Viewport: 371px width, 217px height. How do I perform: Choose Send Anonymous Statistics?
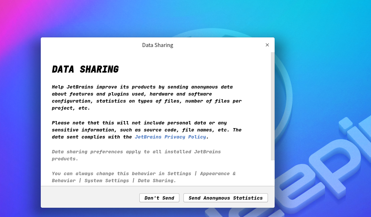pos(225,198)
